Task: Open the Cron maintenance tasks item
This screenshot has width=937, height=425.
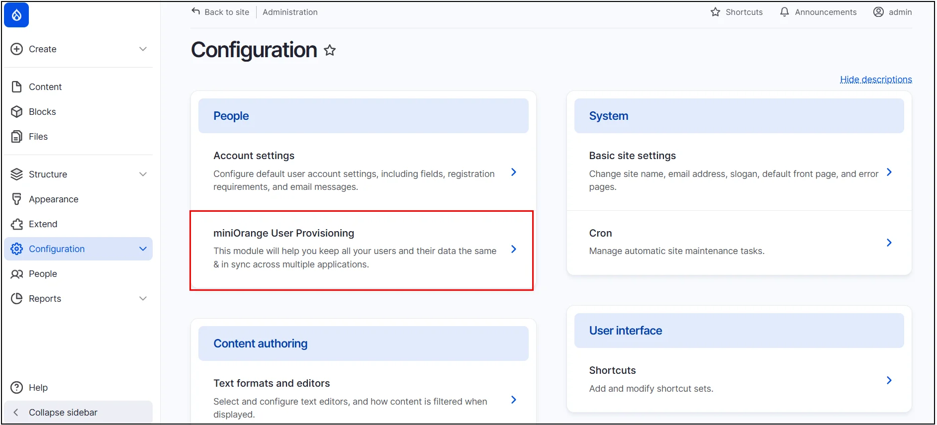Action: click(600, 234)
